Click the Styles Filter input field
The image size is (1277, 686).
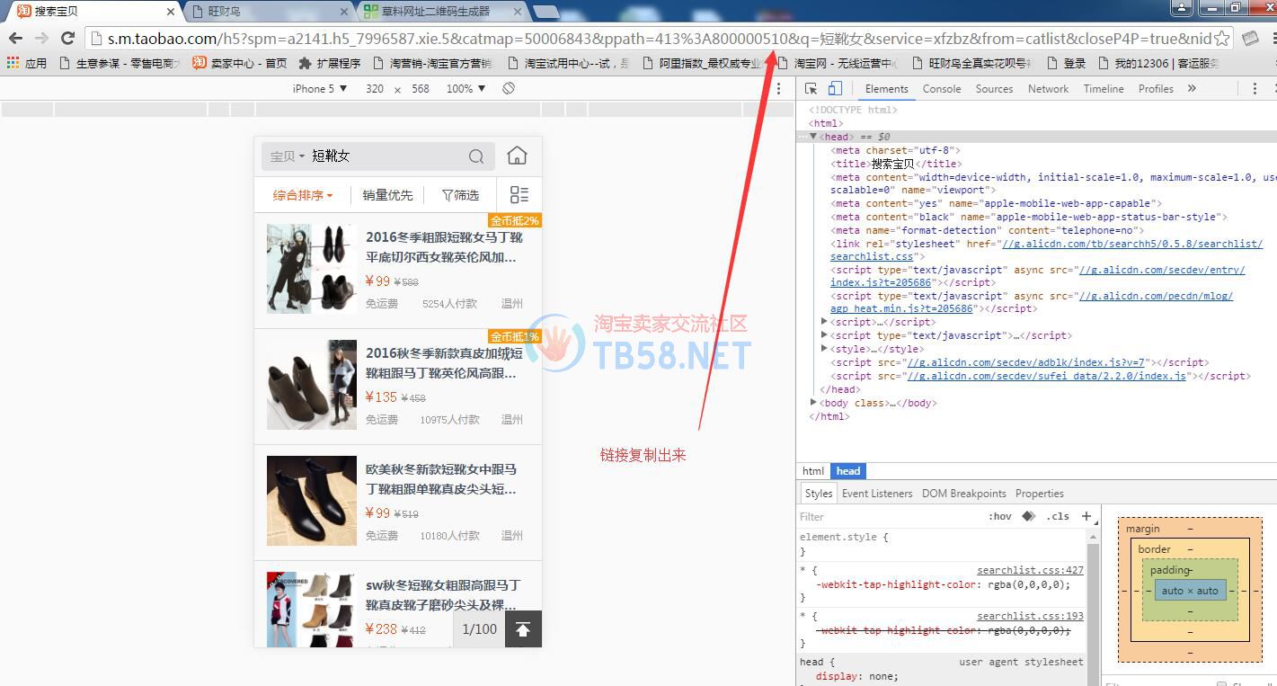[x=890, y=516]
